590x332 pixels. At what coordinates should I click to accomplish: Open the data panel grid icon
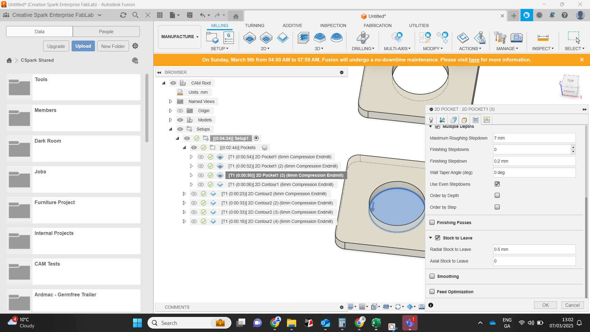tap(160, 15)
